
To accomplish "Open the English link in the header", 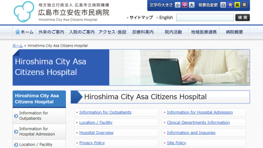I will point(166,17).
